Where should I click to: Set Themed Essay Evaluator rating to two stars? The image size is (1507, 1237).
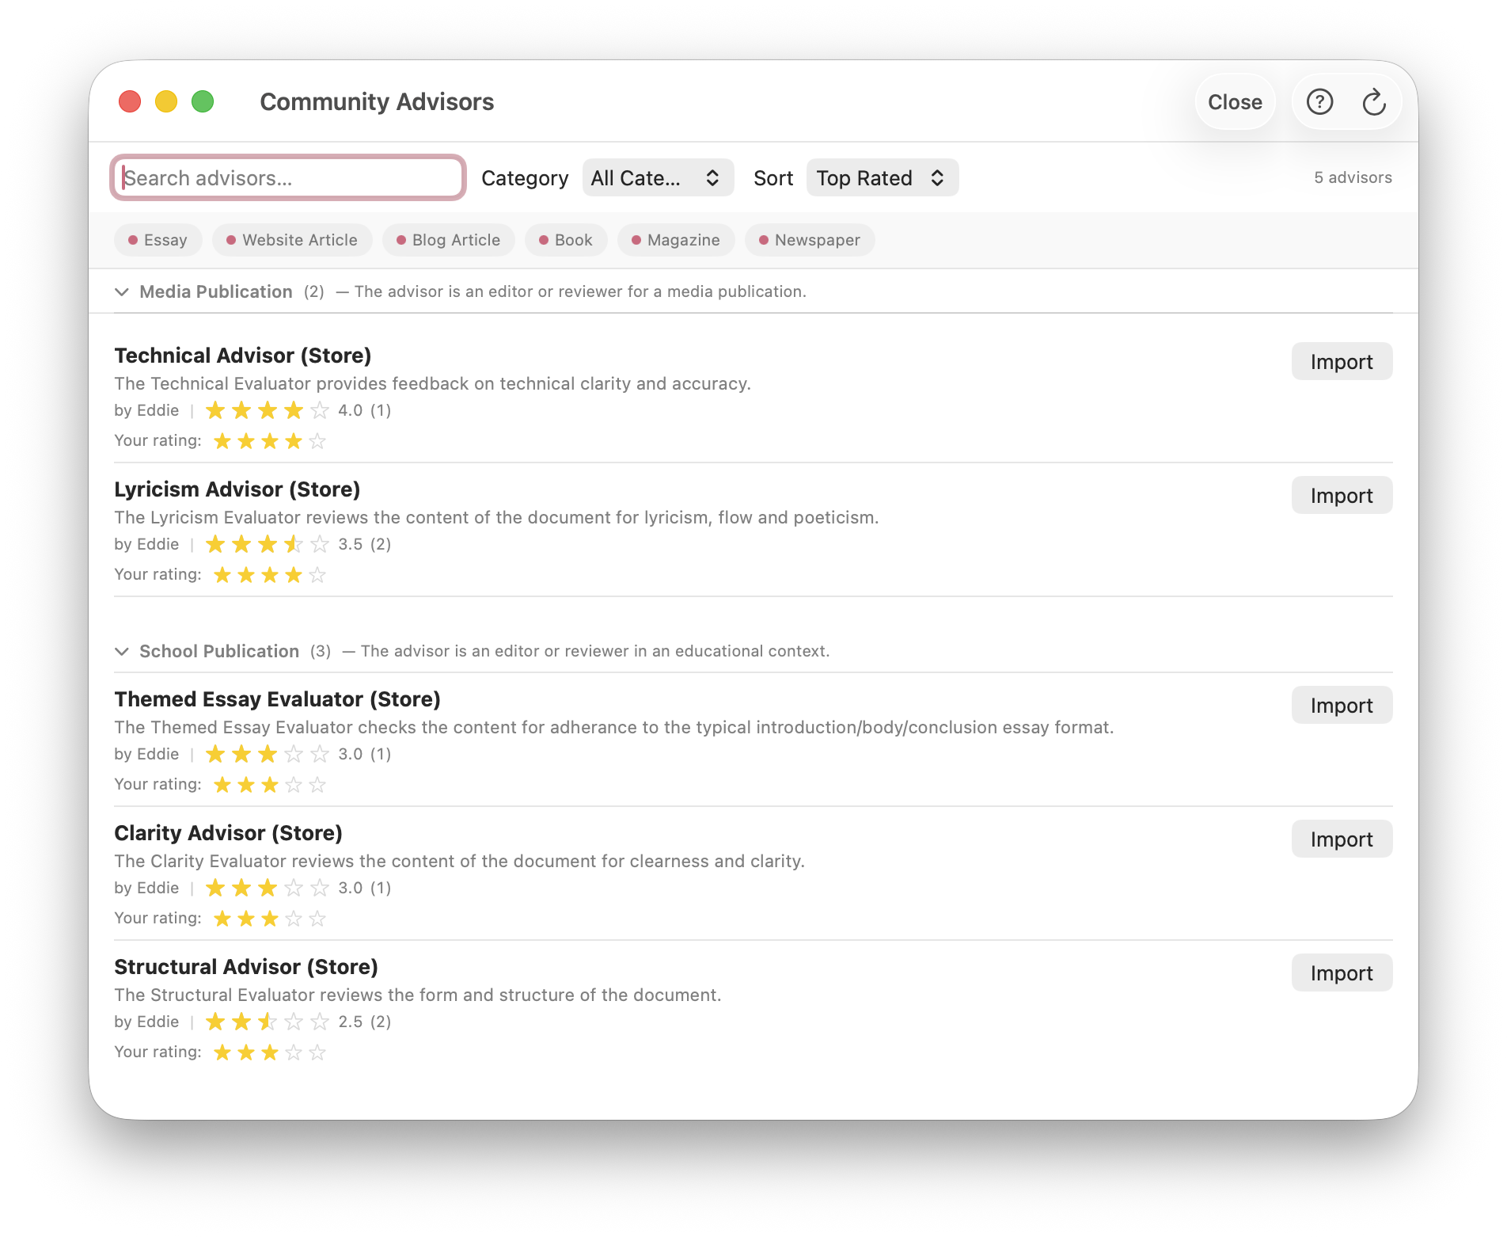245,785
